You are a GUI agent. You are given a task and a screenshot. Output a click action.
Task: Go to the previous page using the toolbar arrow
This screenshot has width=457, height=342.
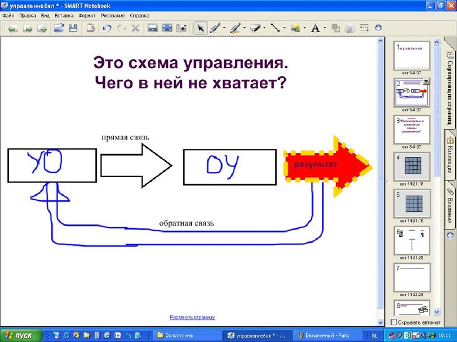(x=12, y=28)
